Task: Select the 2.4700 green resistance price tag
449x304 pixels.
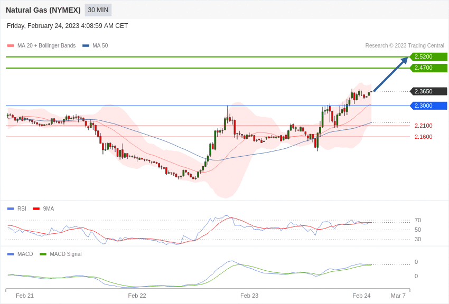Action: coord(428,68)
